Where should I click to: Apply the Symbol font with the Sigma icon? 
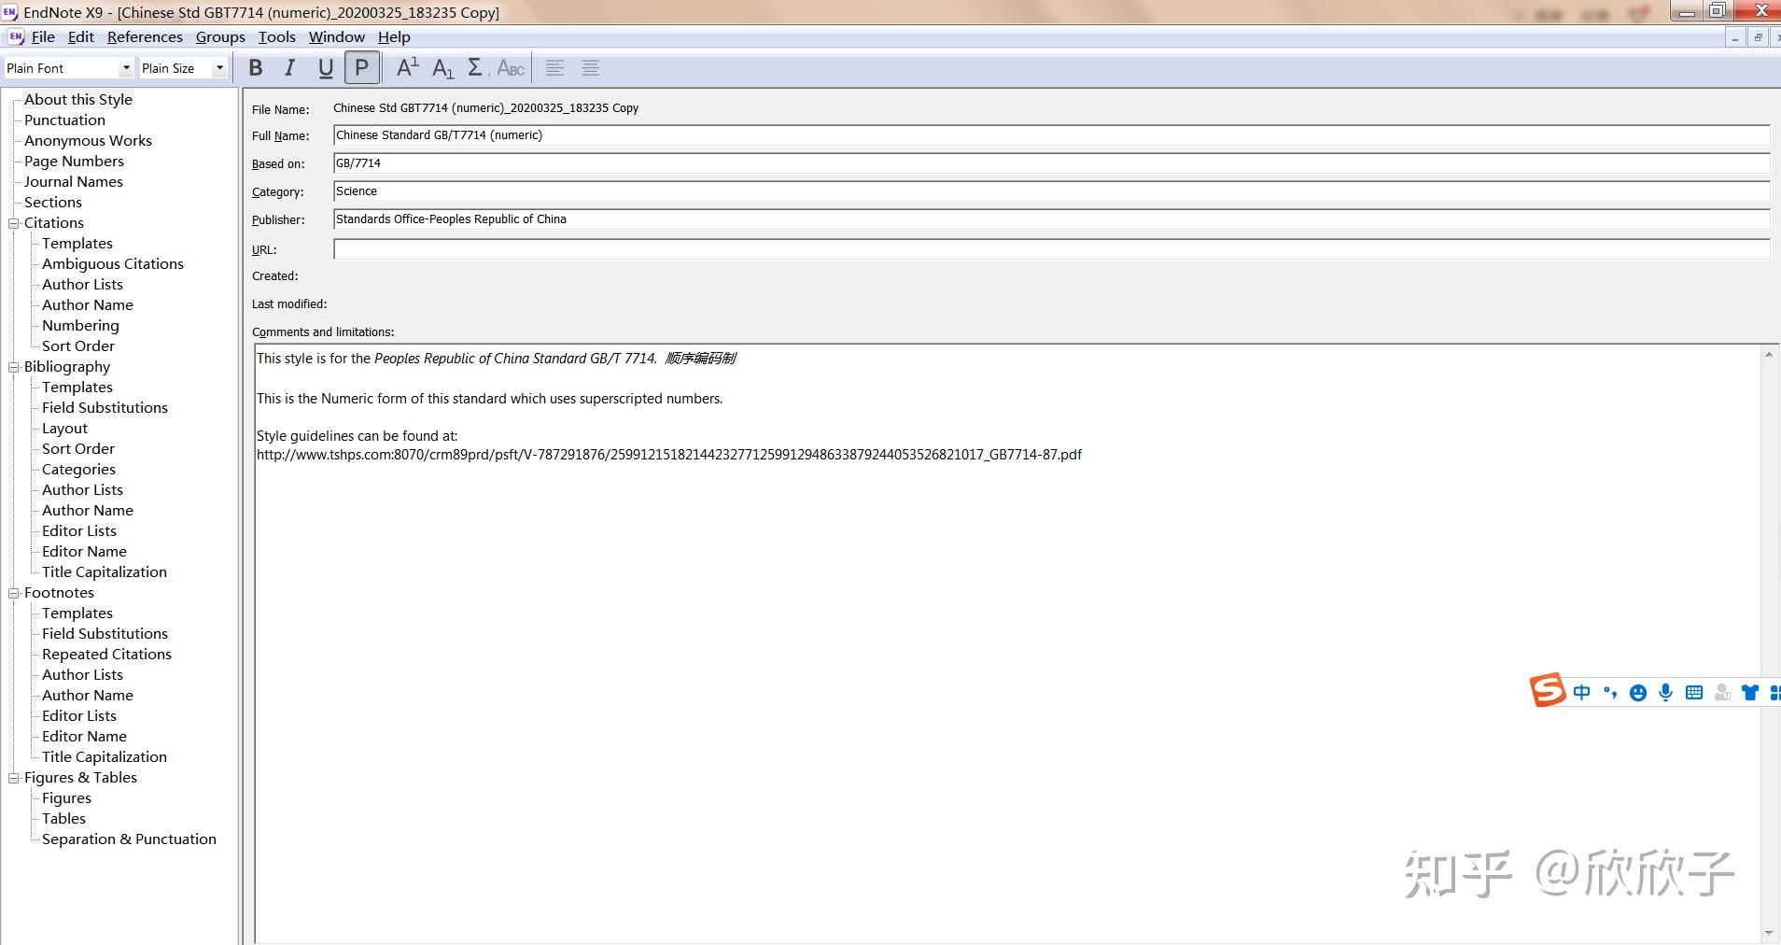pyautogui.click(x=476, y=68)
